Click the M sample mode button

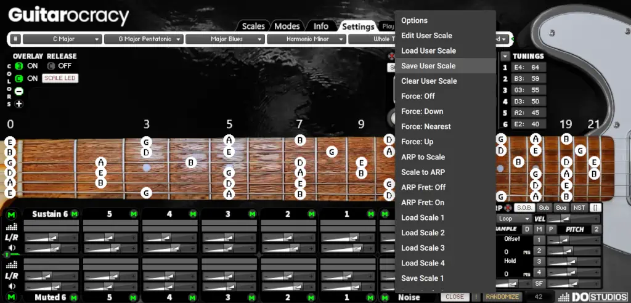click(x=539, y=229)
